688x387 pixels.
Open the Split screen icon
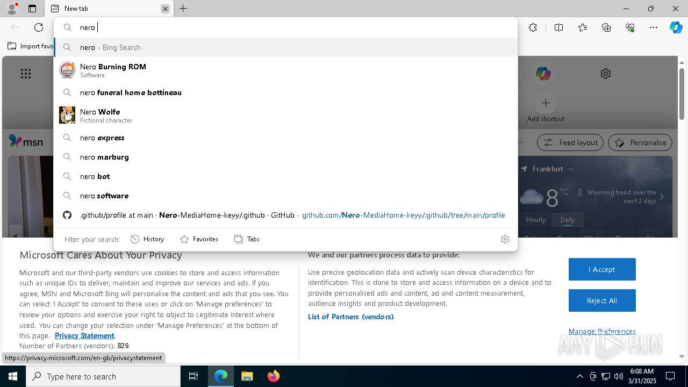click(558, 27)
